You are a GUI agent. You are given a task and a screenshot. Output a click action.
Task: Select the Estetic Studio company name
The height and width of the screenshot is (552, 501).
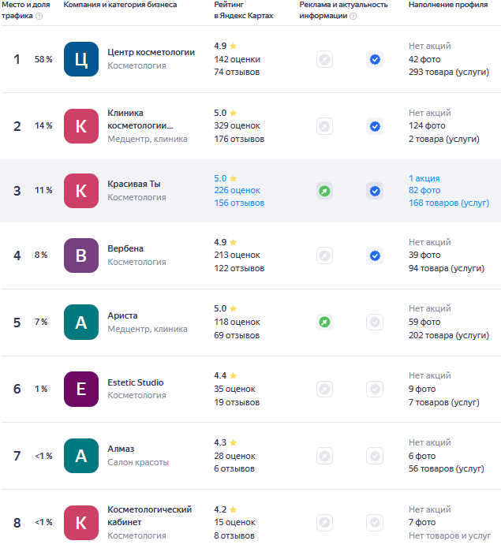click(x=136, y=382)
